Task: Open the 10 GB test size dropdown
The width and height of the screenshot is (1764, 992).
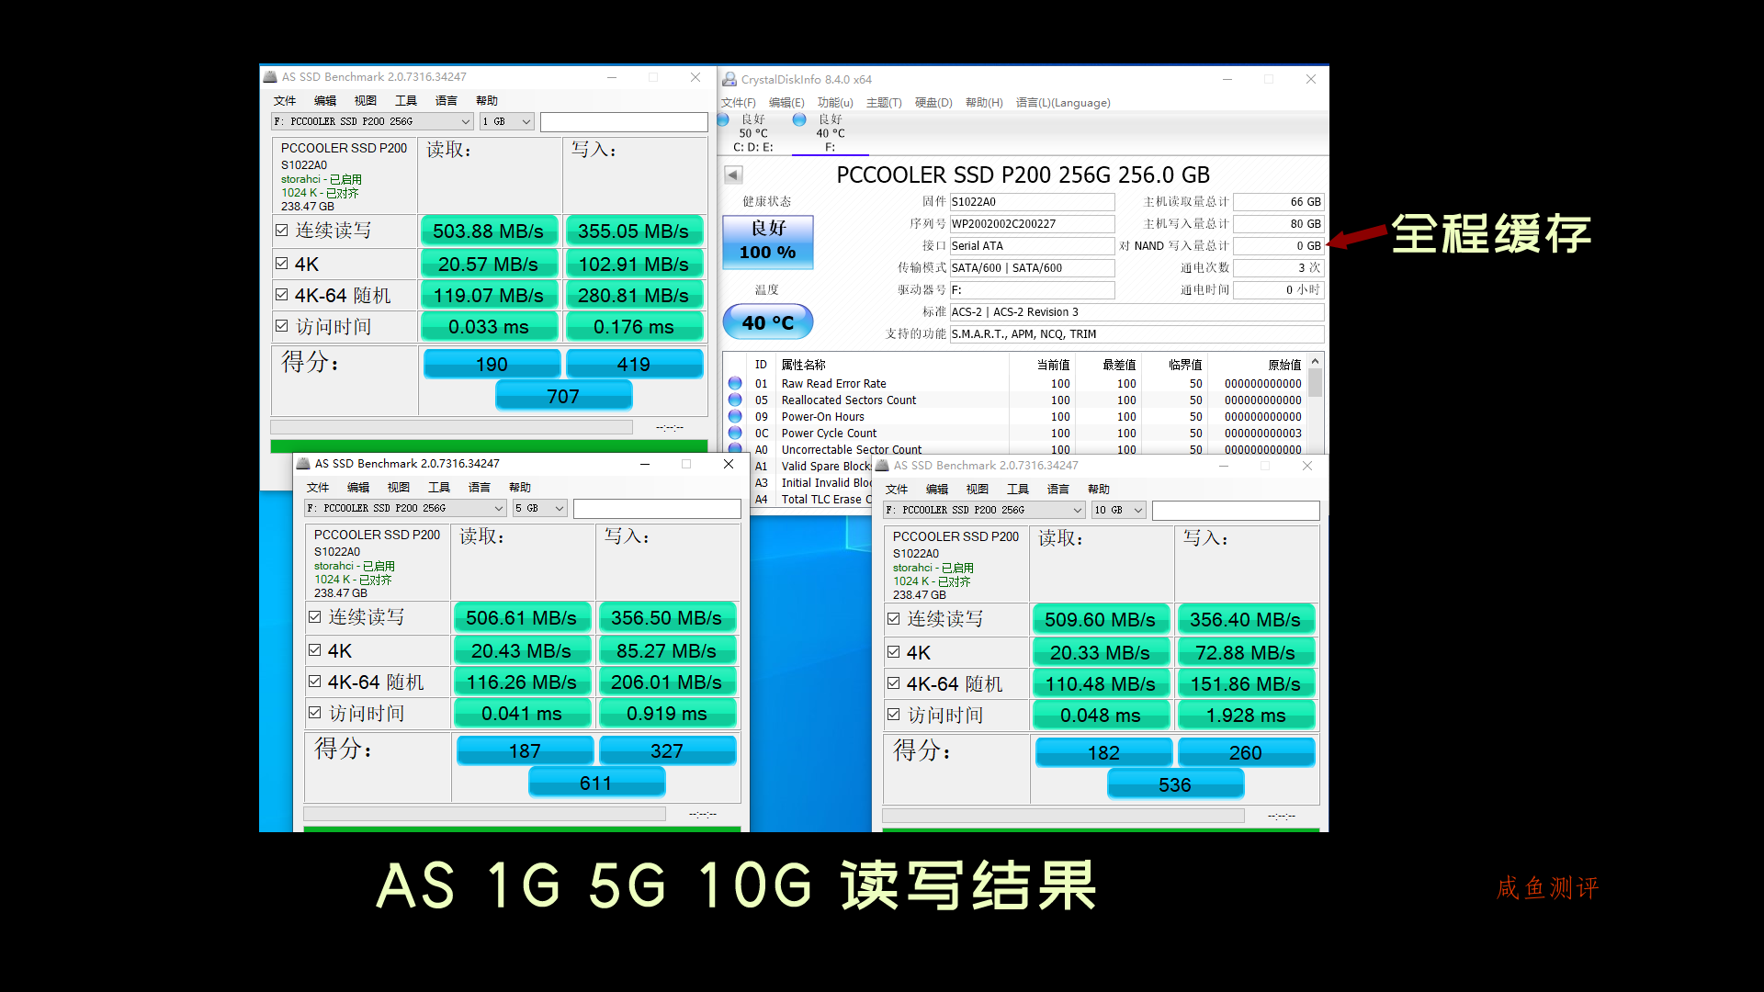Action: click(x=1119, y=510)
